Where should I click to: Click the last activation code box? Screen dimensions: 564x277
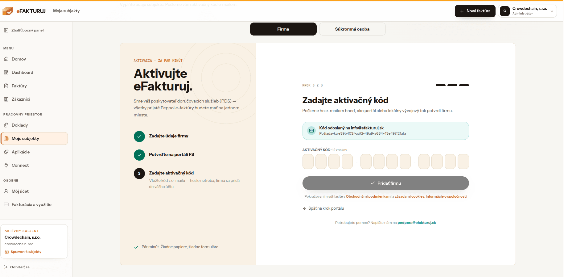pyautogui.click(x=463, y=162)
